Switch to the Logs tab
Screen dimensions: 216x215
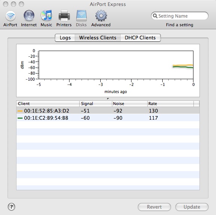point(65,38)
